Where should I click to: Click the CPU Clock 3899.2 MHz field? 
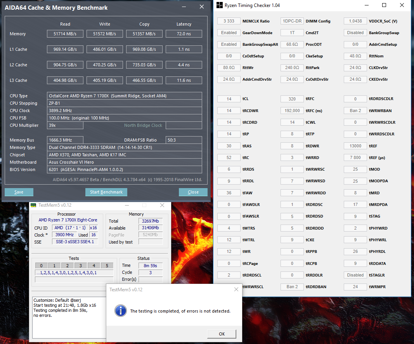click(125, 111)
